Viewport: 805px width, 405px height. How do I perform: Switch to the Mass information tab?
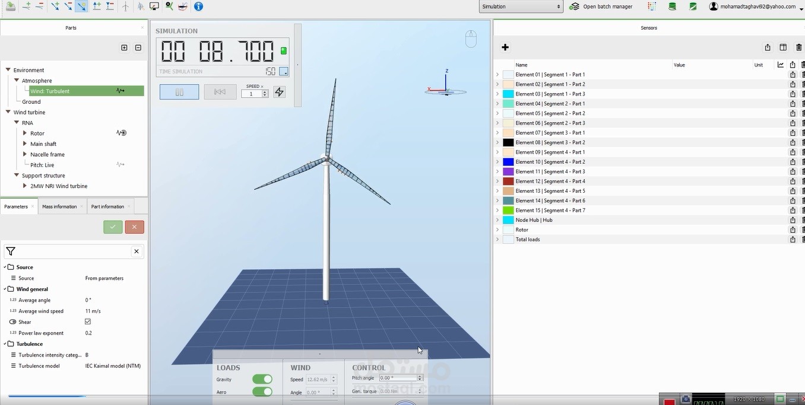[59, 206]
